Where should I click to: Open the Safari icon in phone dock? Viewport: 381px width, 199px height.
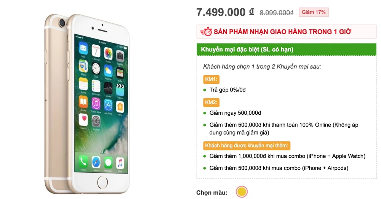pos(96,162)
